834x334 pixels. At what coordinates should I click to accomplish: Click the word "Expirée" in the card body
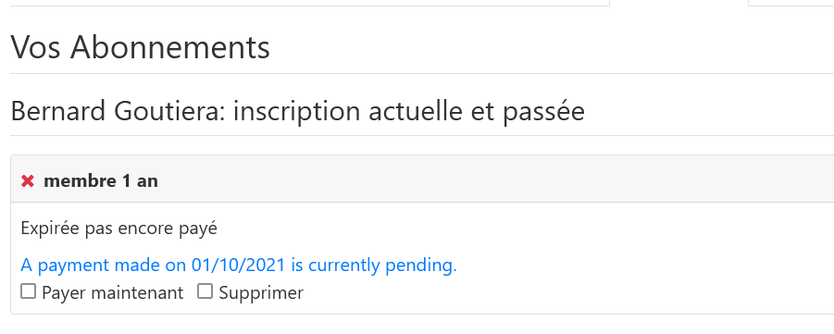[51, 229]
